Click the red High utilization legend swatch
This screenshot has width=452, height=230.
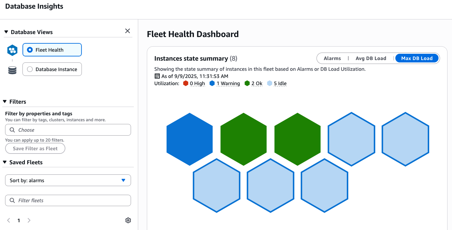(x=186, y=84)
